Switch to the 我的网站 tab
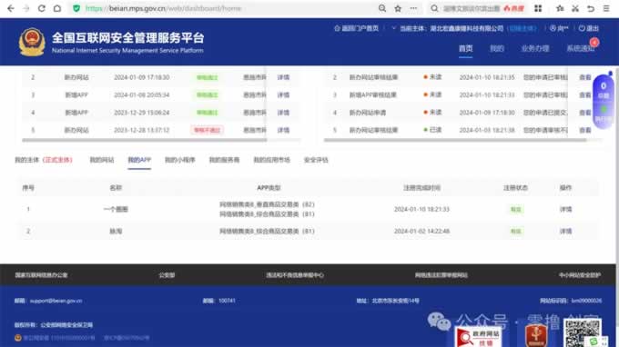619x347 pixels. click(101, 160)
